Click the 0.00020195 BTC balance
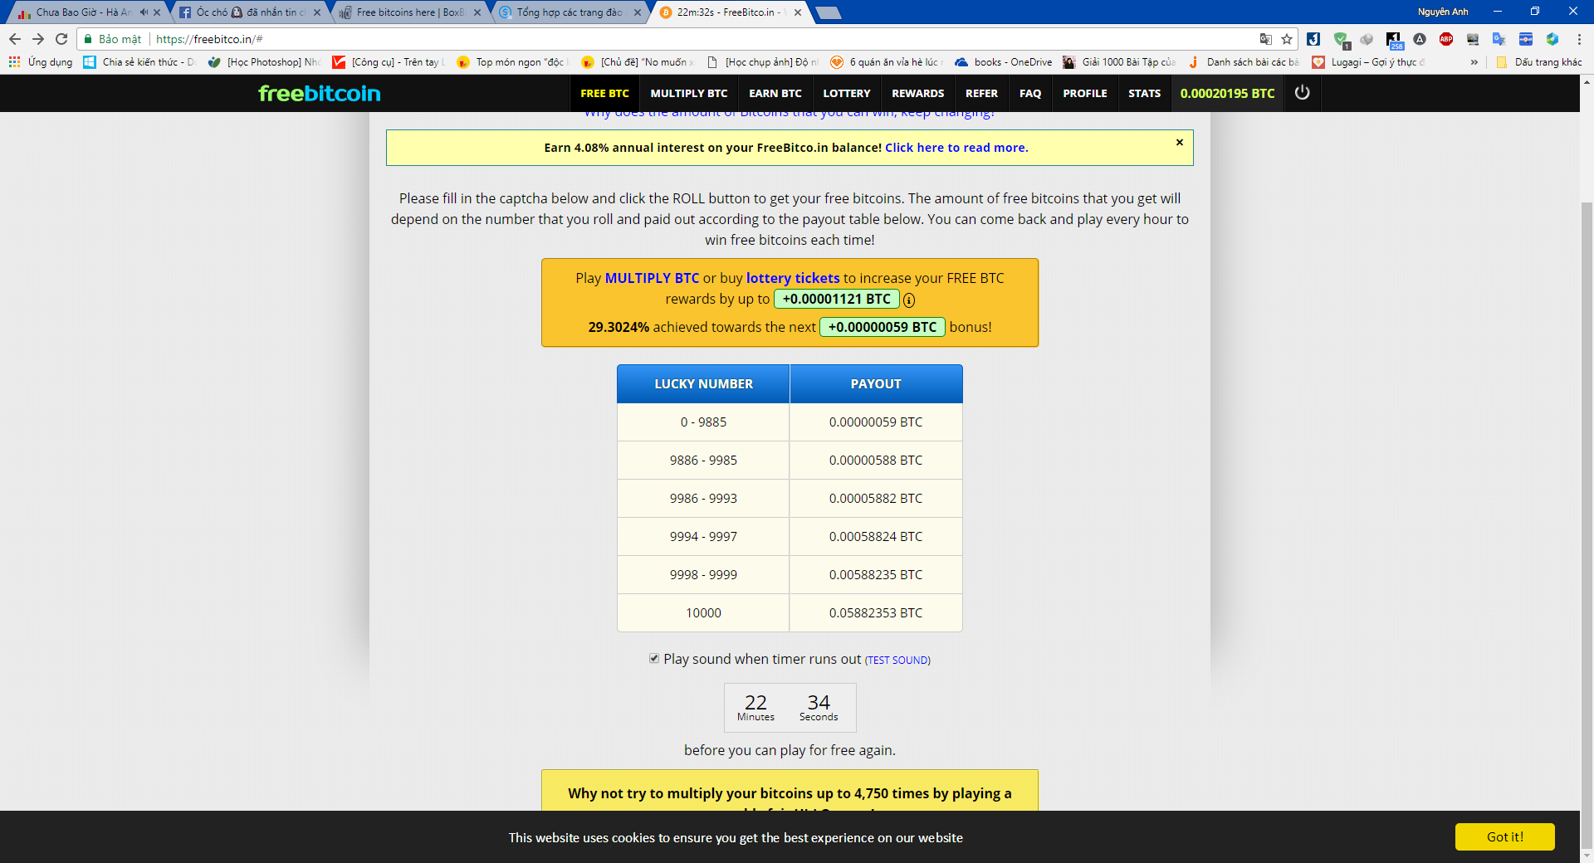Image resolution: width=1594 pixels, height=863 pixels. pos(1227,93)
